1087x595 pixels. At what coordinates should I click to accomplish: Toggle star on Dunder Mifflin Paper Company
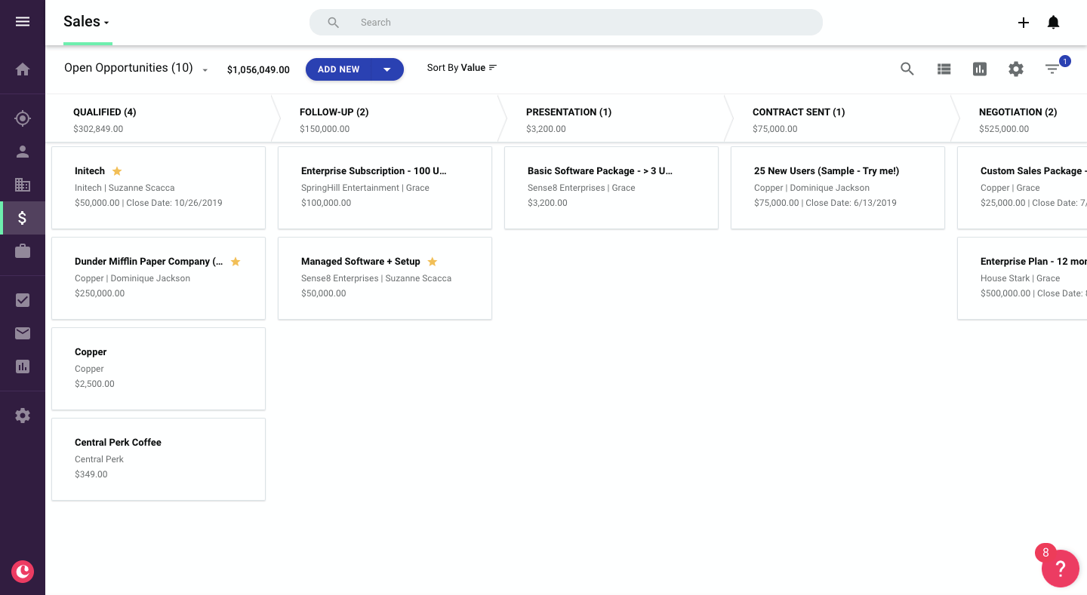pyautogui.click(x=236, y=262)
